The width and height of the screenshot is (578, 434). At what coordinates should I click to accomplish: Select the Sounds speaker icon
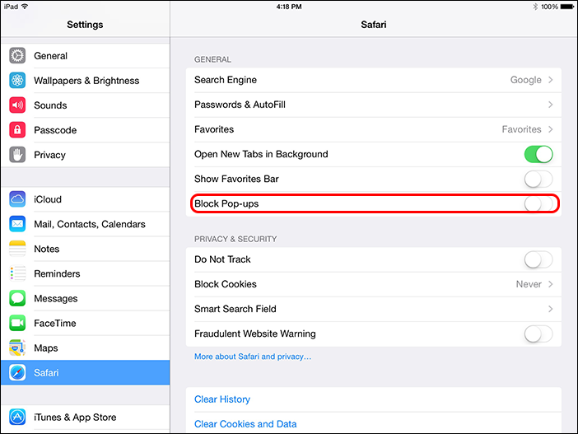pos(18,105)
